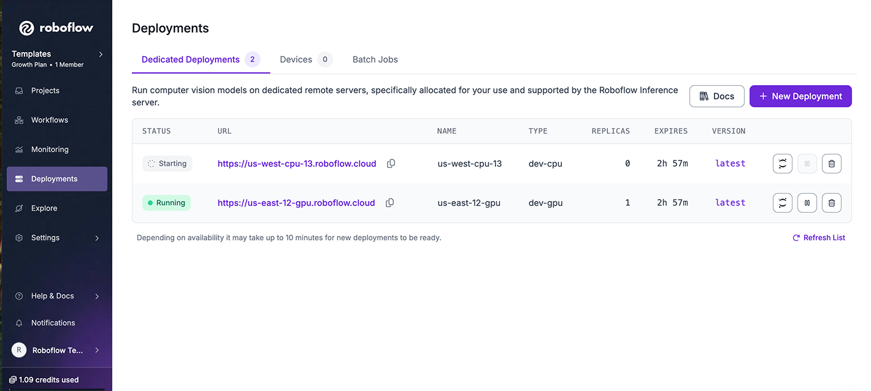
Task: Open the Docs button
Action: pyautogui.click(x=716, y=96)
